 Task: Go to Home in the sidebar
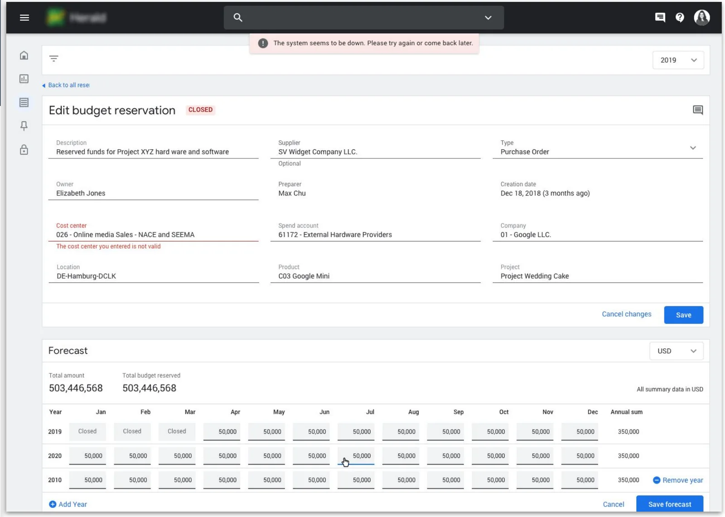[x=24, y=55]
